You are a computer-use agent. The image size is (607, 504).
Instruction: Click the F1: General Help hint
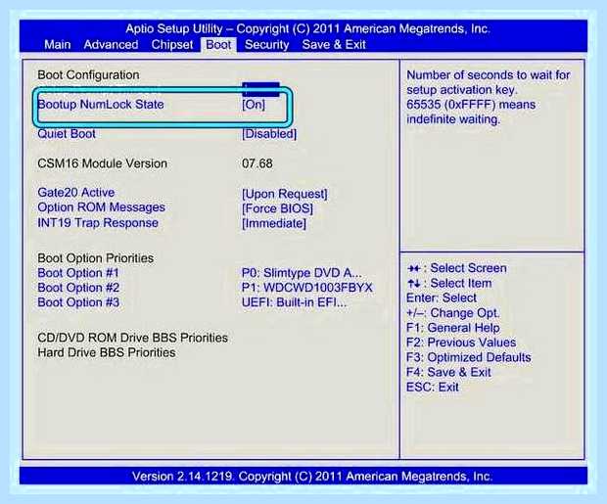453,328
